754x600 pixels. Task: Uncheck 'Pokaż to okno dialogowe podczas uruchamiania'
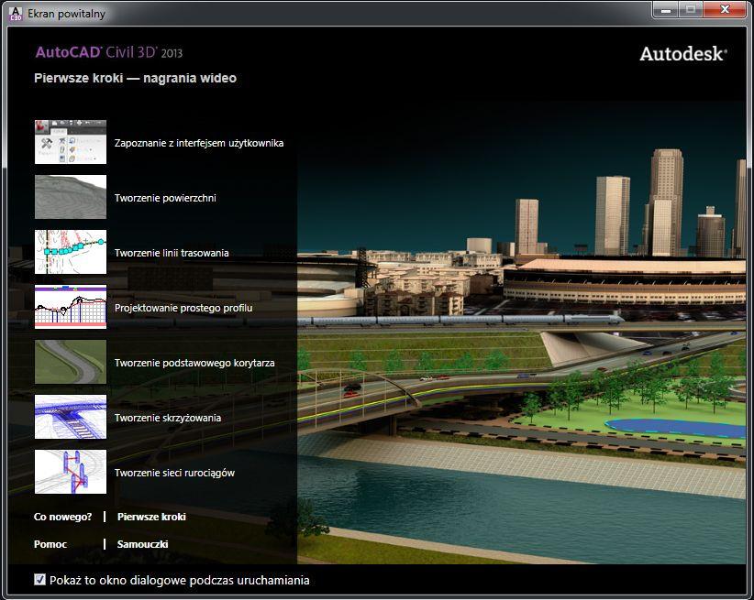[x=40, y=580]
